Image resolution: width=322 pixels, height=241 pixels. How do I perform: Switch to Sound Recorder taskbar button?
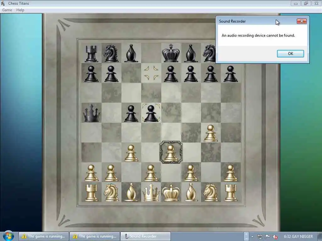point(145,236)
